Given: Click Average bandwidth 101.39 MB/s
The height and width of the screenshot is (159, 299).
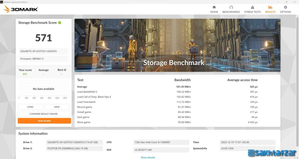Looking at the screenshot, I should click(x=183, y=87).
